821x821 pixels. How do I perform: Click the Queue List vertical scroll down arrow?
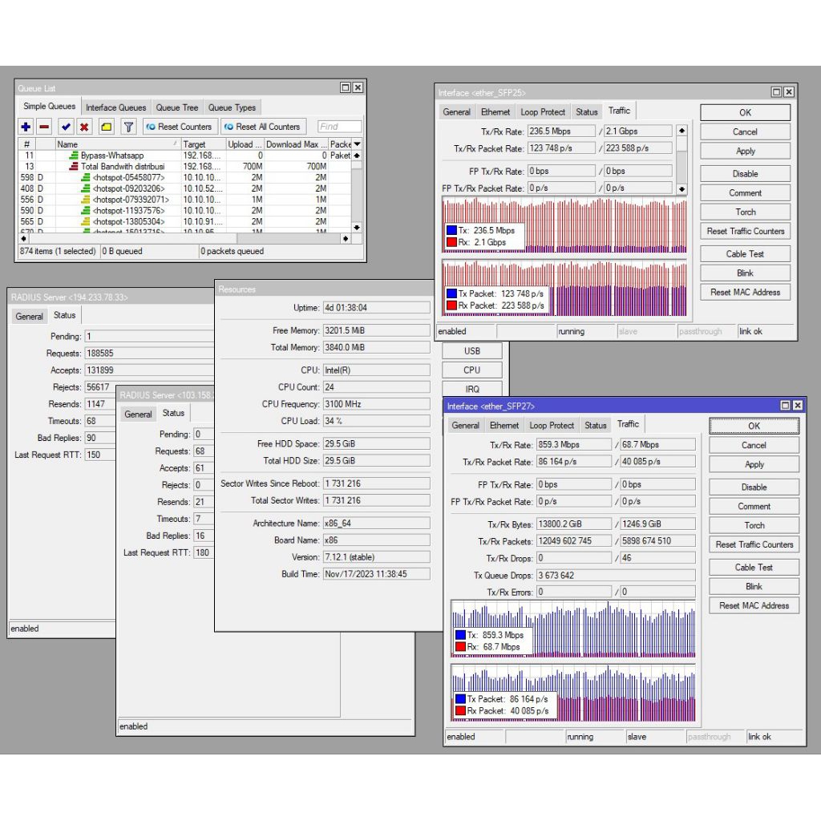[x=357, y=228]
